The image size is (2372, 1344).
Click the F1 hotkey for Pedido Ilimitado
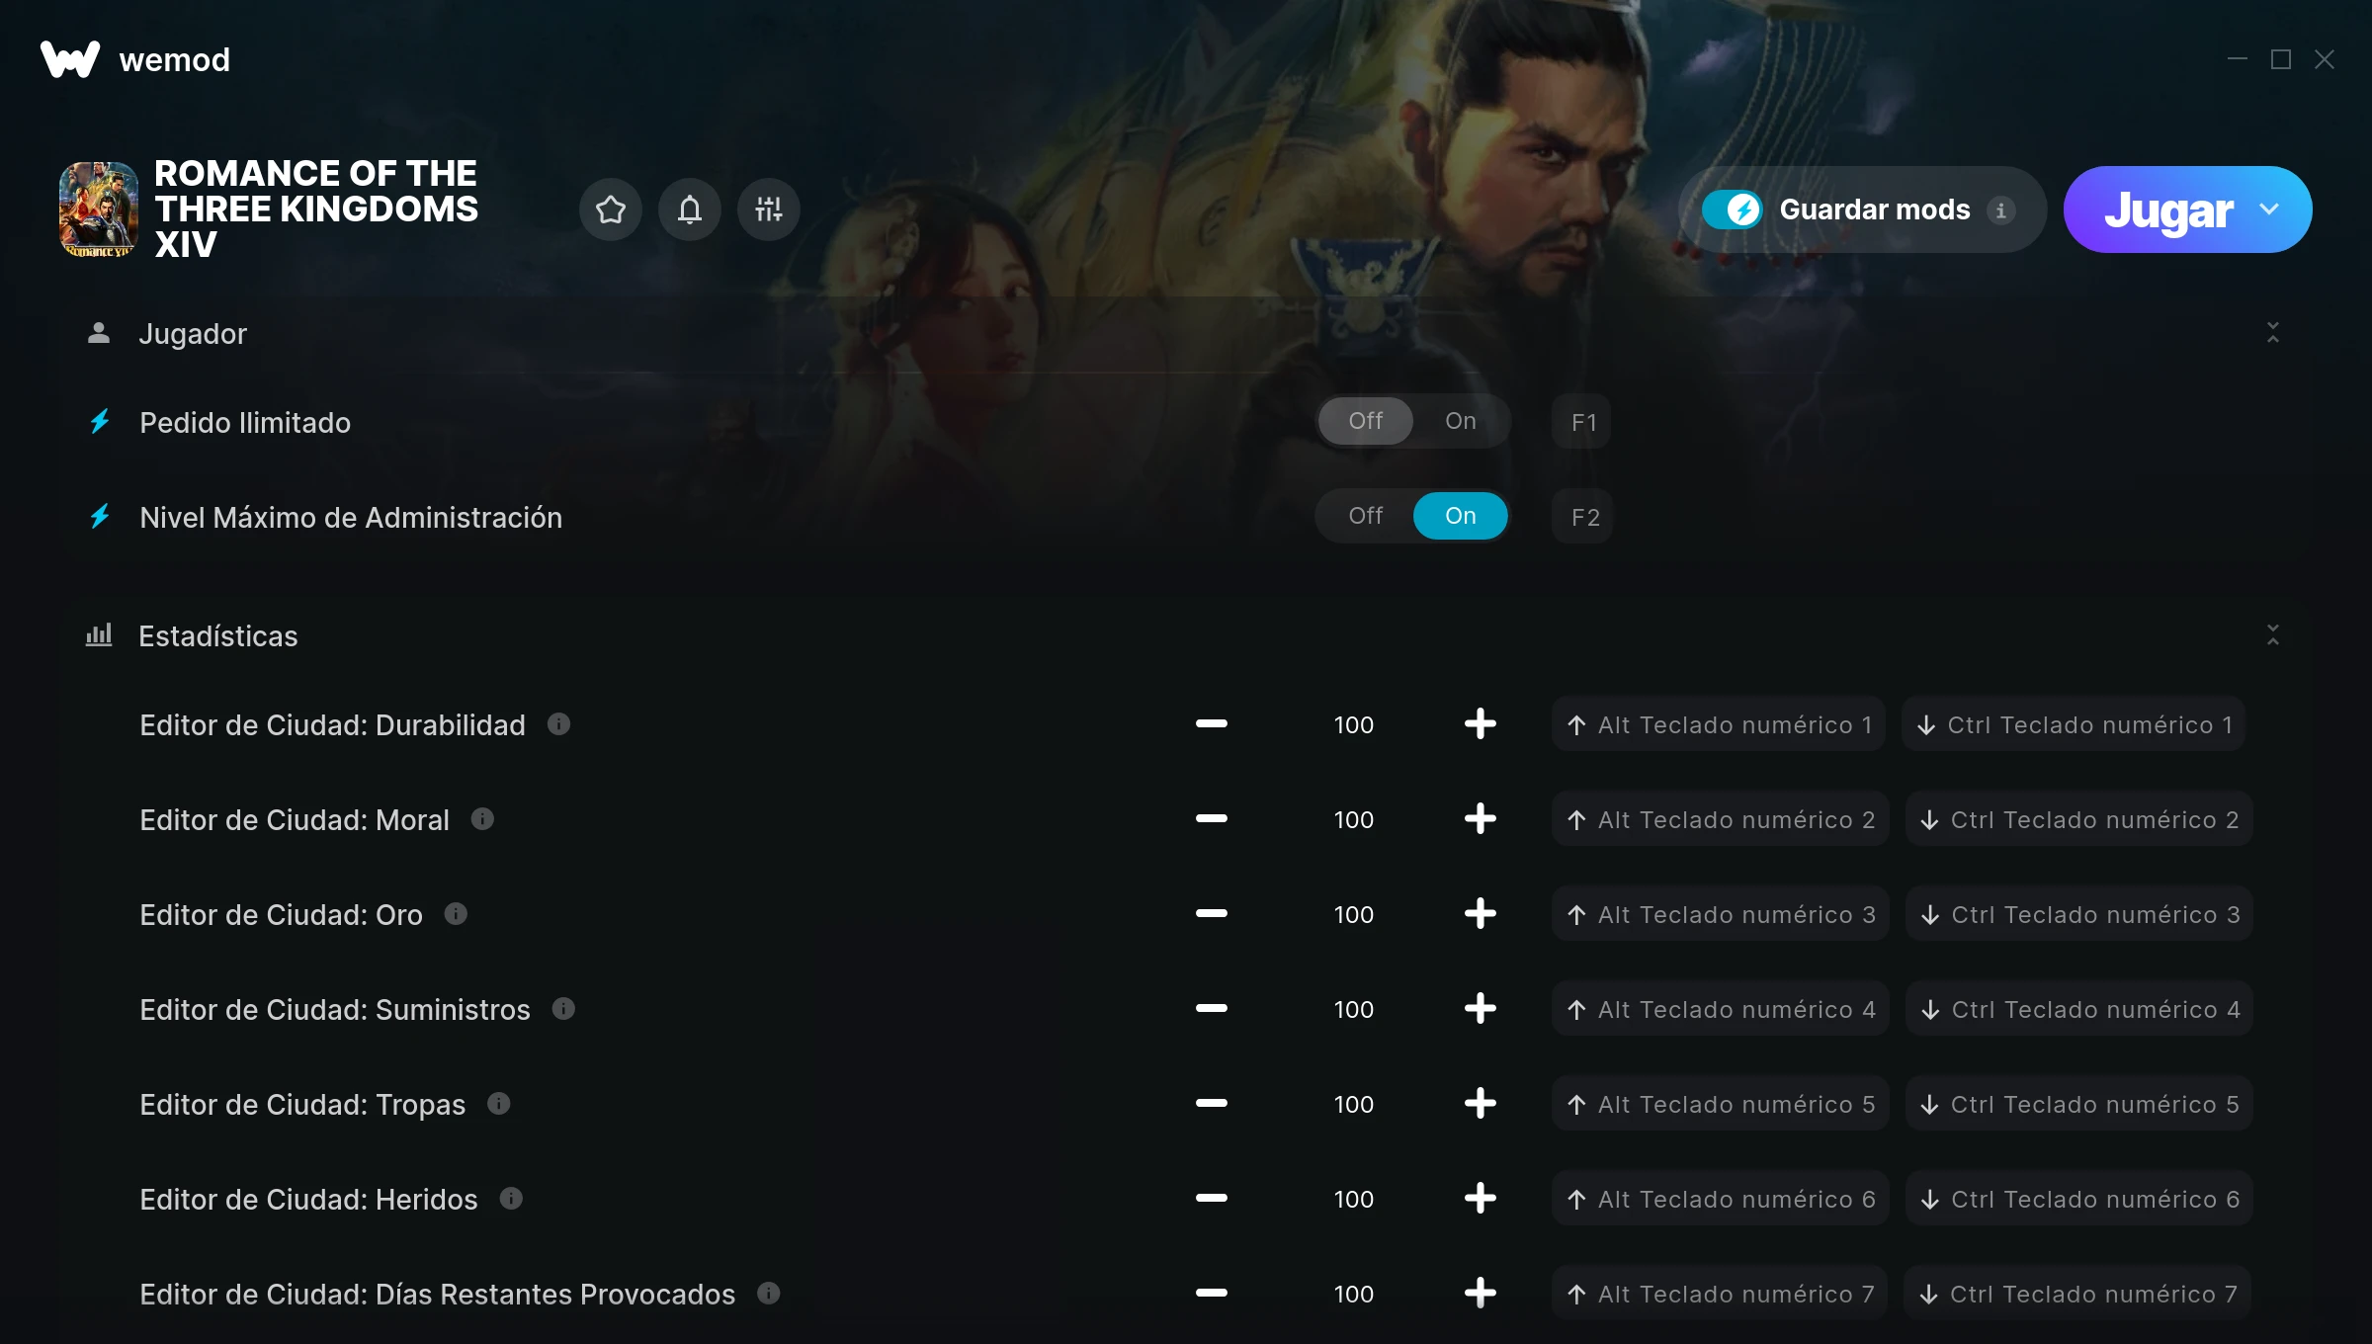(x=1582, y=422)
